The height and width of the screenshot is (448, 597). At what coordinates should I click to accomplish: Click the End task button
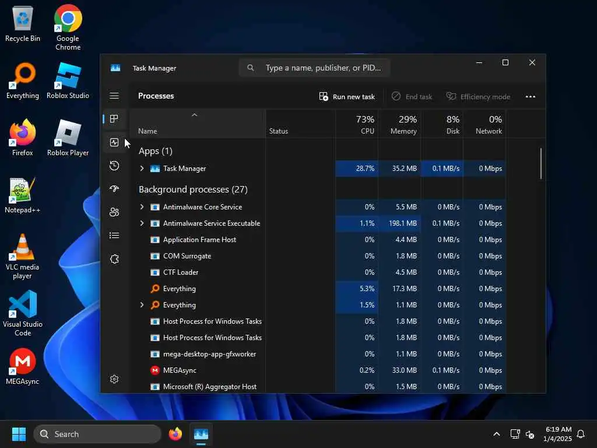pos(412,97)
